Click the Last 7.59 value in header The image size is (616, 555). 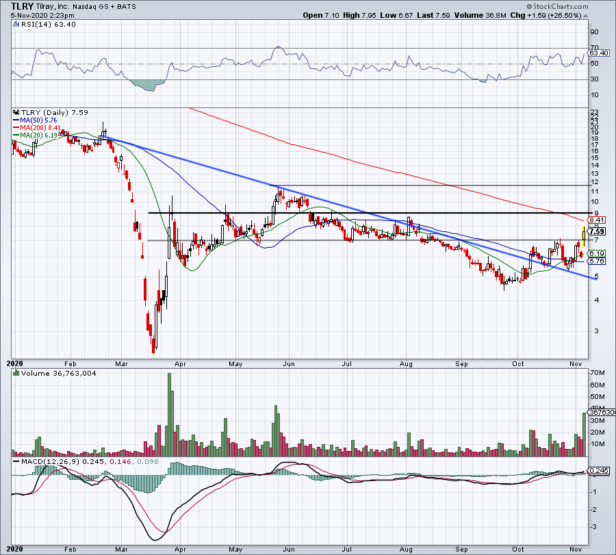pyautogui.click(x=433, y=15)
